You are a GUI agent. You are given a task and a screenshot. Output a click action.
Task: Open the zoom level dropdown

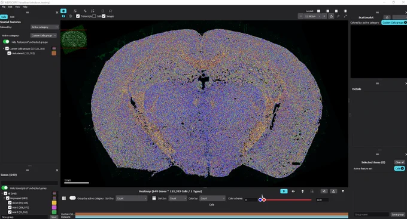coord(312,16)
